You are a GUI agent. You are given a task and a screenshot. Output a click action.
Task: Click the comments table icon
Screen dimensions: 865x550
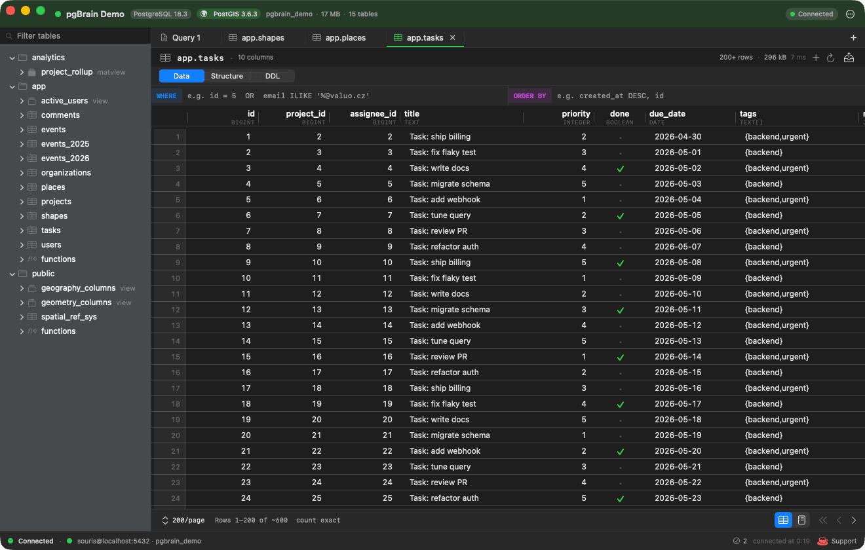pos(32,115)
